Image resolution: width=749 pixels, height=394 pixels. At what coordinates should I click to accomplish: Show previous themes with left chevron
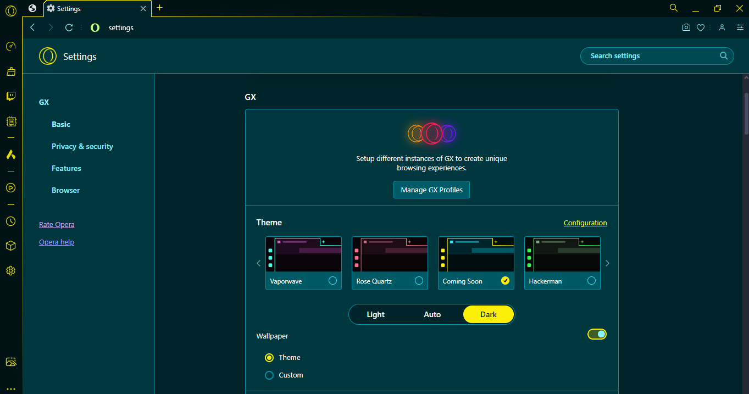tap(259, 263)
